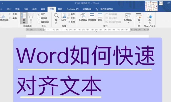Click the document title '文档1 [兼容模式] - Word'
This screenshot has height=102, width=171.
(x=87, y=3)
